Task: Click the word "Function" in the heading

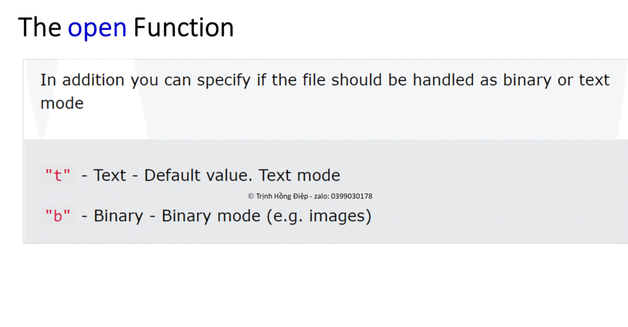Action: pyautogui.click(x=183, y=28)
